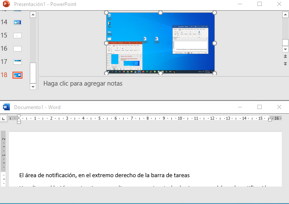Go to previous slide with double-up arrow

[285, 56]
